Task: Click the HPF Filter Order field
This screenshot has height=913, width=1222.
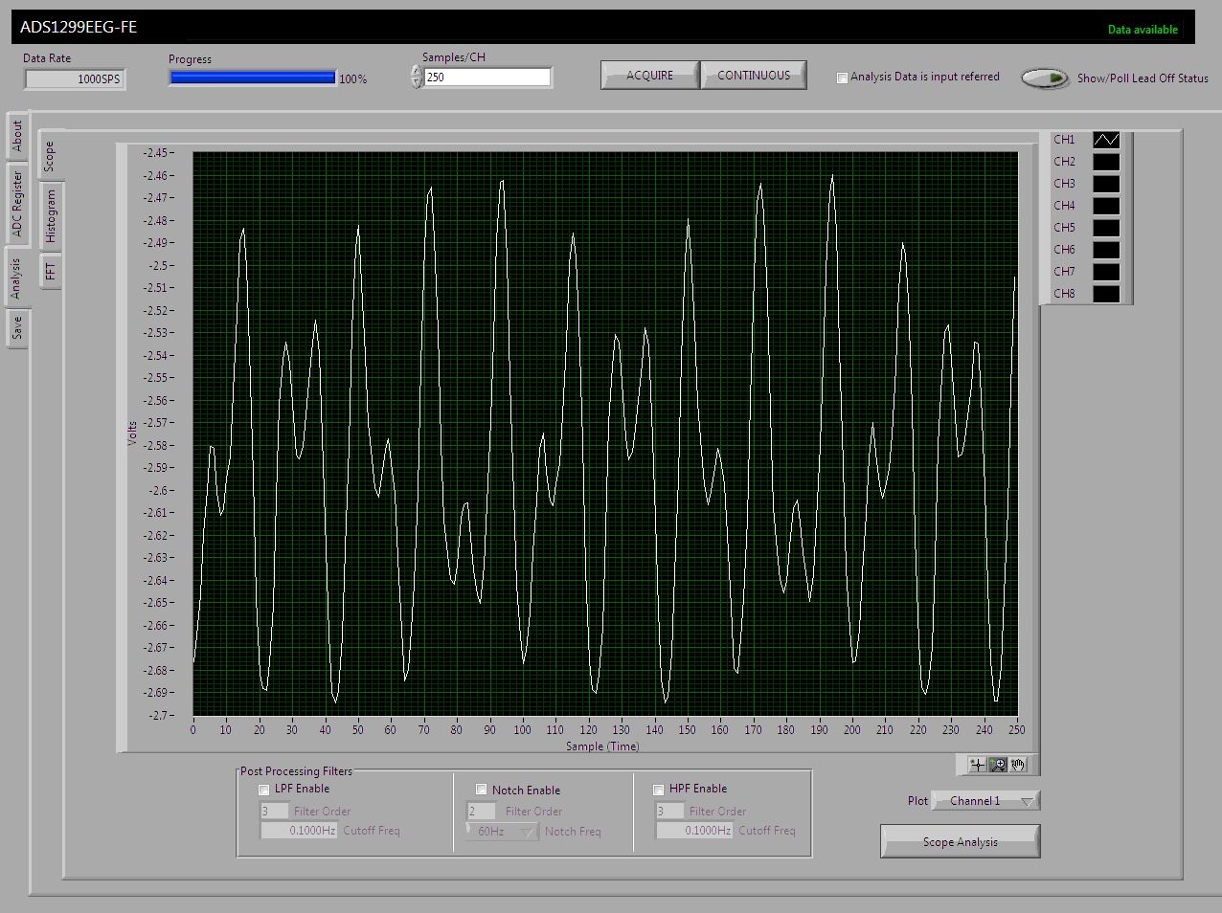Action: click(x=669, y=812)
